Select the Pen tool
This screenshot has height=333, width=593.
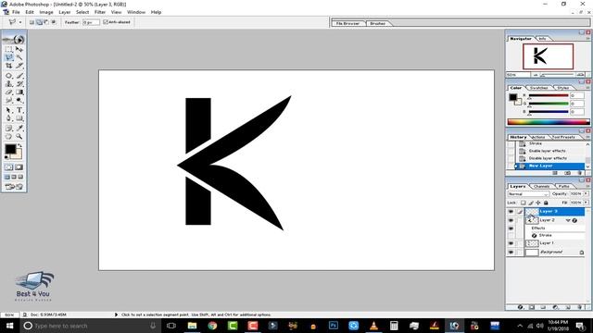8,118
